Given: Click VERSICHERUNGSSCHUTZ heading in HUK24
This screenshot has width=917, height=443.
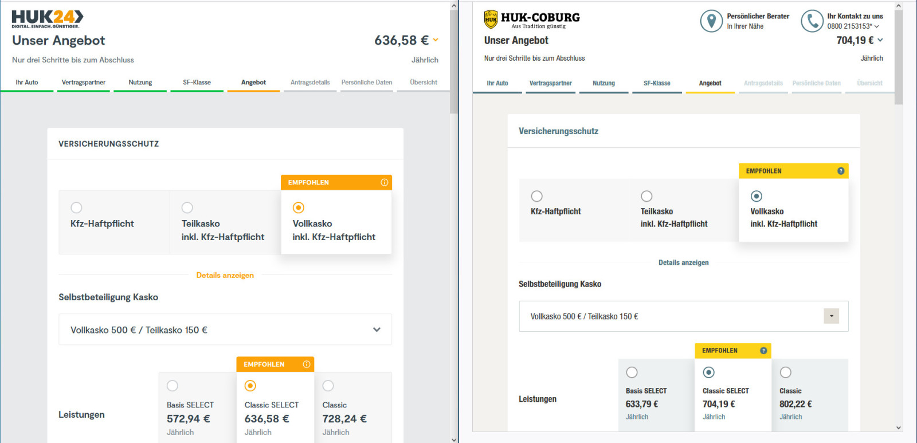Looking at the screenshot, I should 108,144.
